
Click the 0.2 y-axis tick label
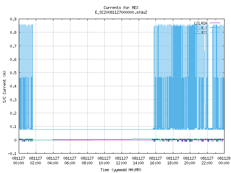(x=13, y=113)
